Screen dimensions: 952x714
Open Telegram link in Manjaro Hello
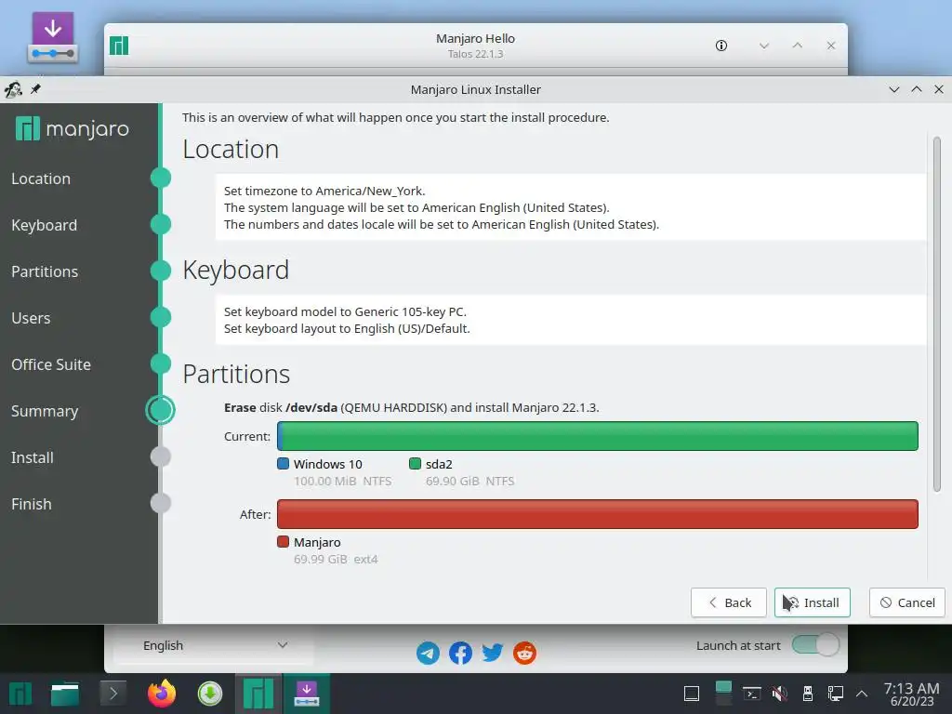click(x=428, y=654)
